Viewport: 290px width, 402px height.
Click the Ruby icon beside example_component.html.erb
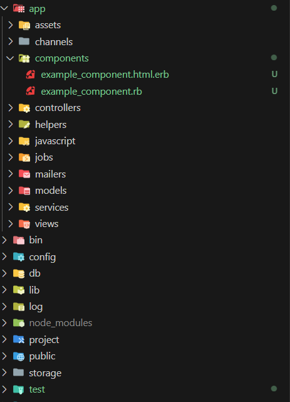tap(31, 75)
